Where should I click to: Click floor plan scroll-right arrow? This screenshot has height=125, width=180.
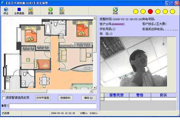pos(91,91)
